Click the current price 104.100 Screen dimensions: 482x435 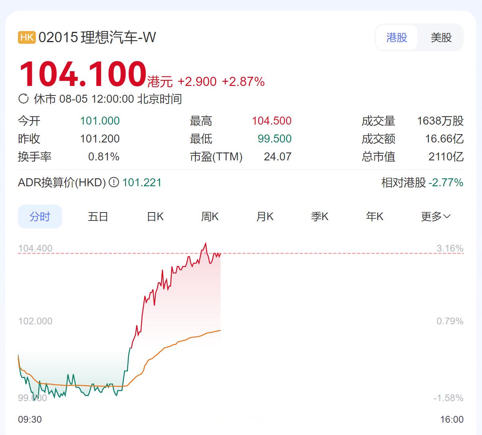click(x=83, y=74)
